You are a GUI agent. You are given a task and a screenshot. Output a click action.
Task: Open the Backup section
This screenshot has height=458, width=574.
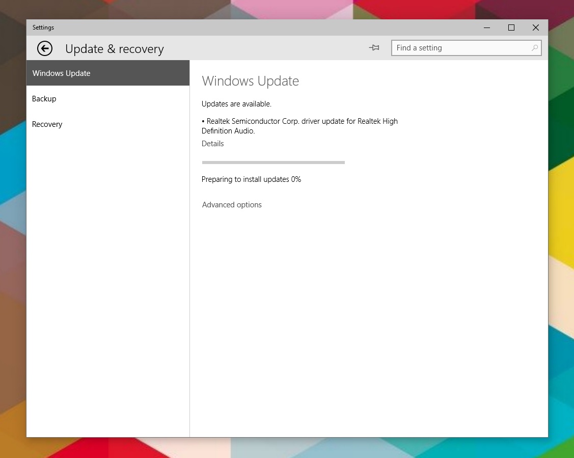(108, 98)
